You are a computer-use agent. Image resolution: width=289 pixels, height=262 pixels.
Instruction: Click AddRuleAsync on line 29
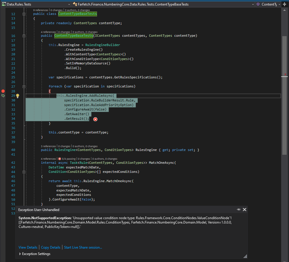[x=101, y=96]
